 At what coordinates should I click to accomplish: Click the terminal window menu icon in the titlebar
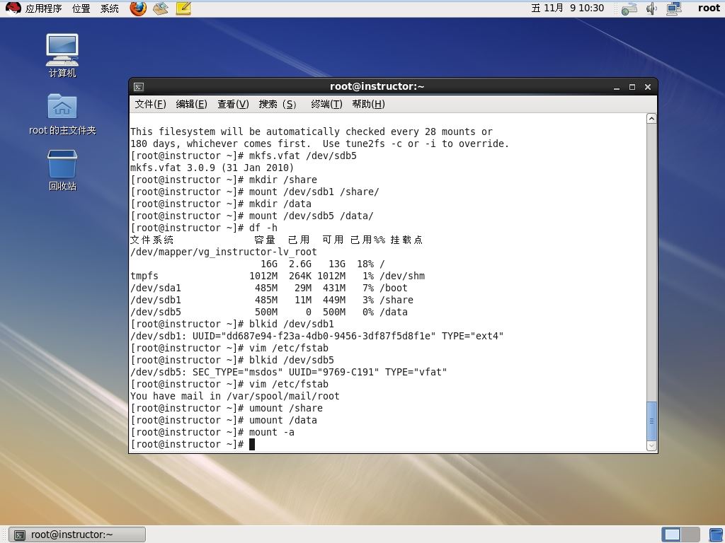(139, 87)
